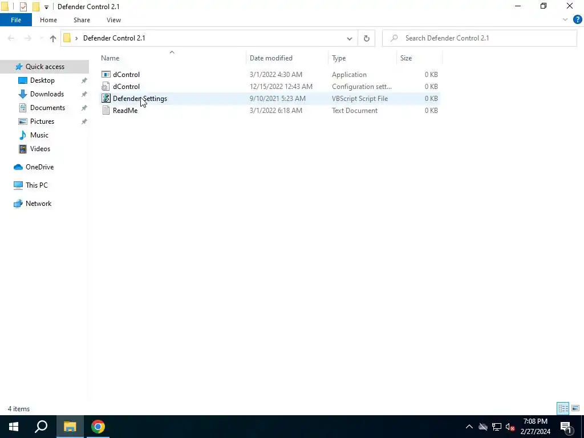Image resolution: width=584 pixels, height=438 pixels.
Task: Switch to Details view layout
Action: pyautogui.click(x=563, y=408)
